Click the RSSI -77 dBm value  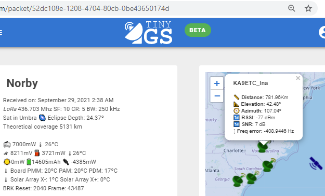(266, 117)
